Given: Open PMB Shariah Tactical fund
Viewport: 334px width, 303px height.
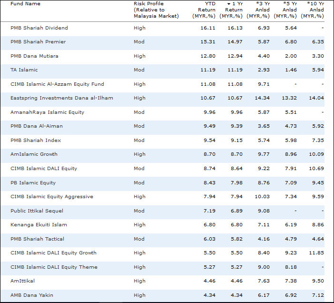Looking at the screenshot, I should [37, 239].
